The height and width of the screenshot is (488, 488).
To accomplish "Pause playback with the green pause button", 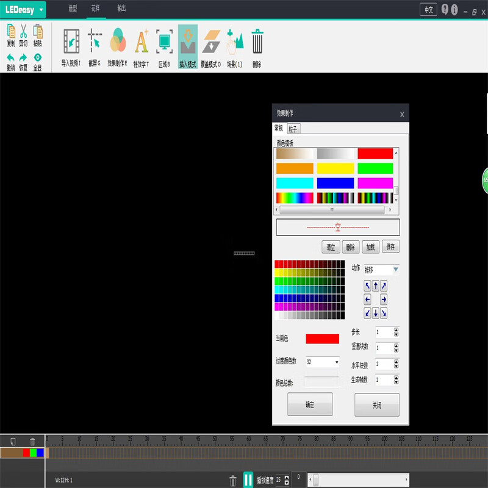I will point(248,480).
